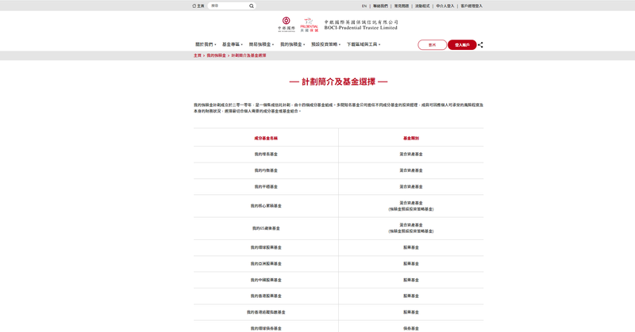The image size is (635, 332).
Task: Select the 我的平穩基金 fund name
Action: tap(266, 187)
